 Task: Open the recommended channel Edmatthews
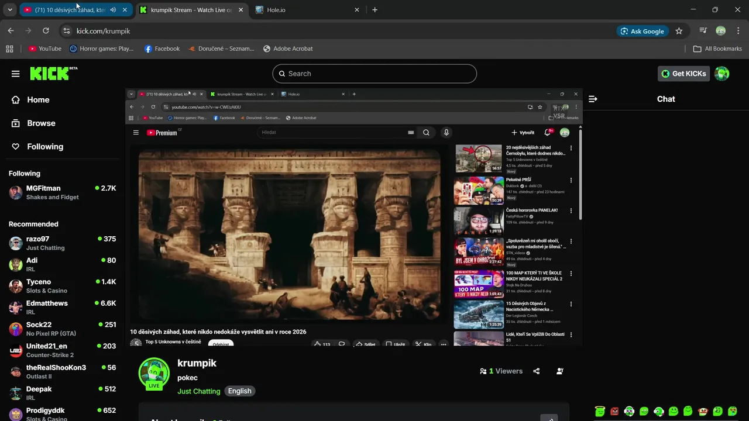[x=62, y=308]
